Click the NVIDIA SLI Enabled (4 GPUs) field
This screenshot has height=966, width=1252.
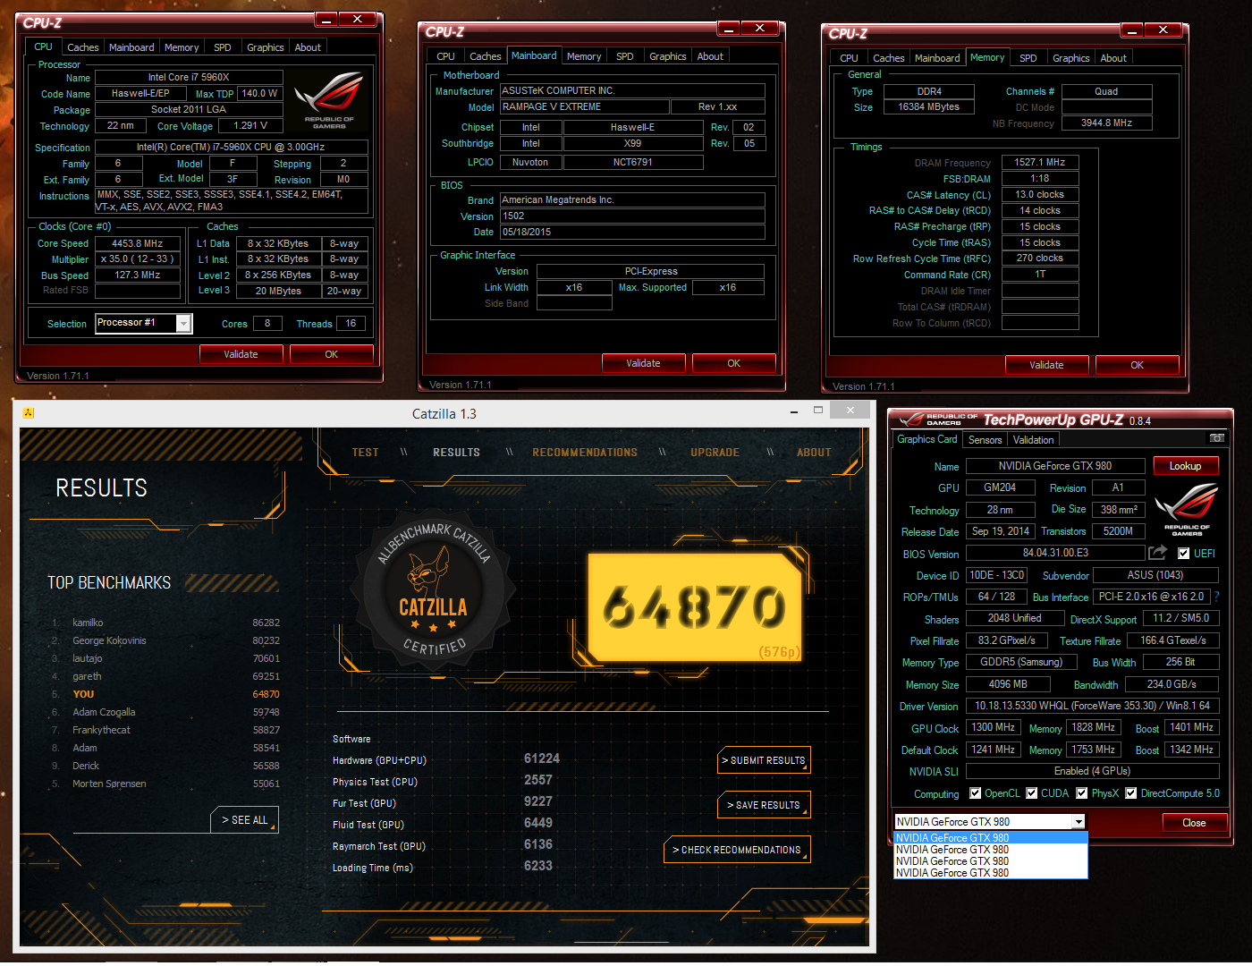coord(1092,771)
